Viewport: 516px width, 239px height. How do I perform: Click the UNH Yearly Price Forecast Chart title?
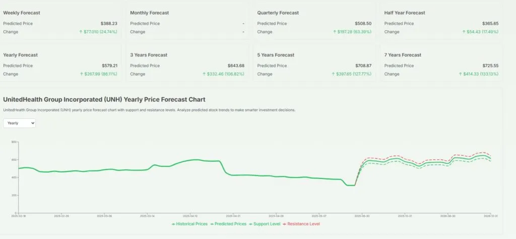coord(104,100)
